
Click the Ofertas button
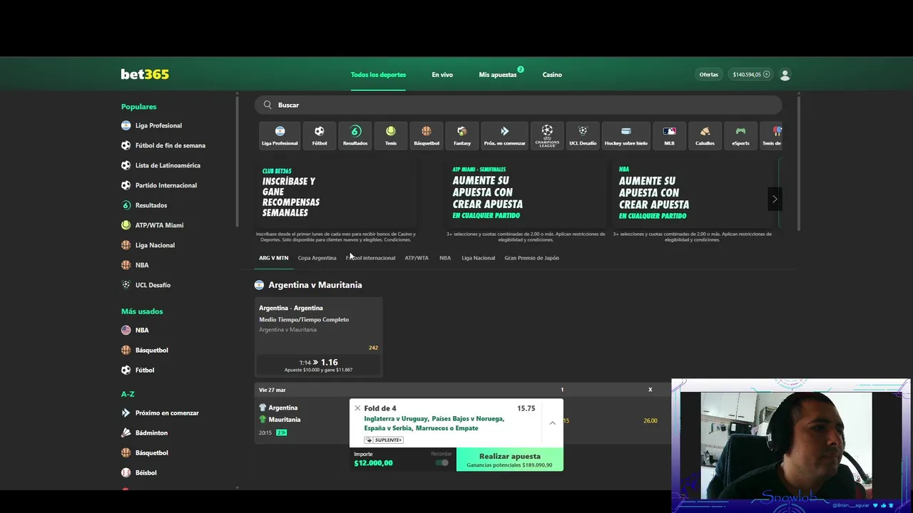coord(709,74)
